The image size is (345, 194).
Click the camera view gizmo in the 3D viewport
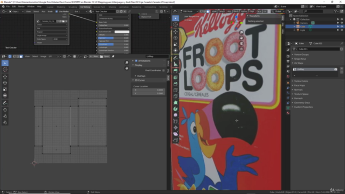241,43
